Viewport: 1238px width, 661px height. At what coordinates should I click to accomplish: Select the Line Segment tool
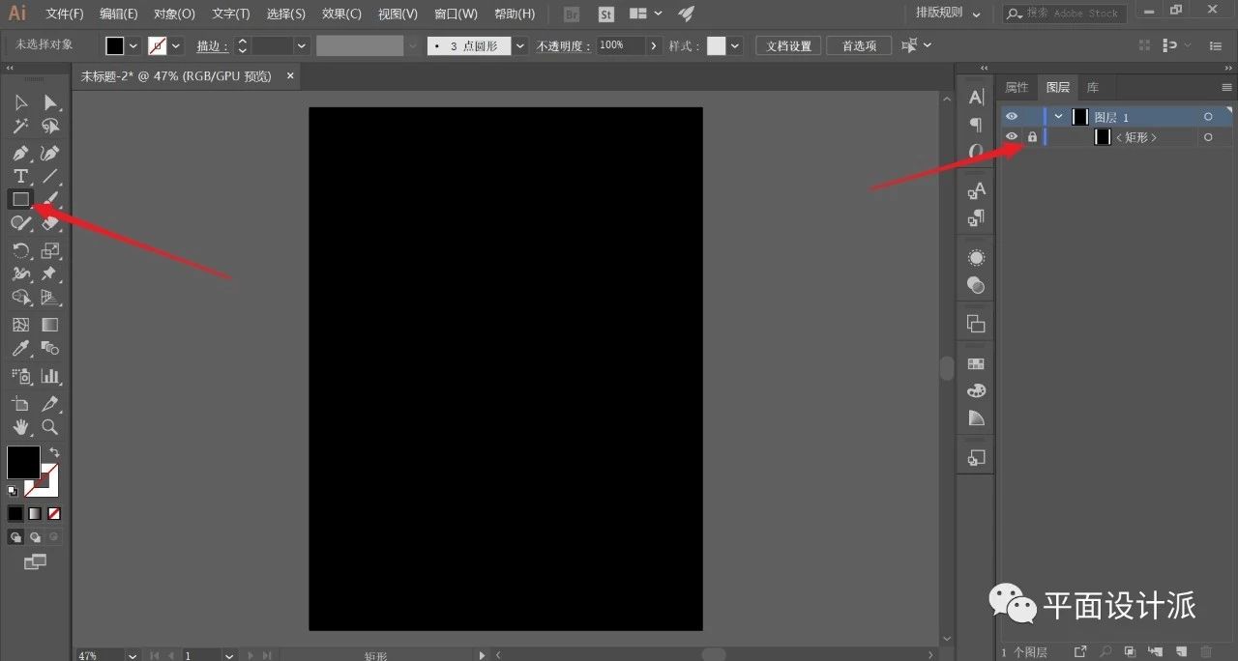tap(50, 176)
